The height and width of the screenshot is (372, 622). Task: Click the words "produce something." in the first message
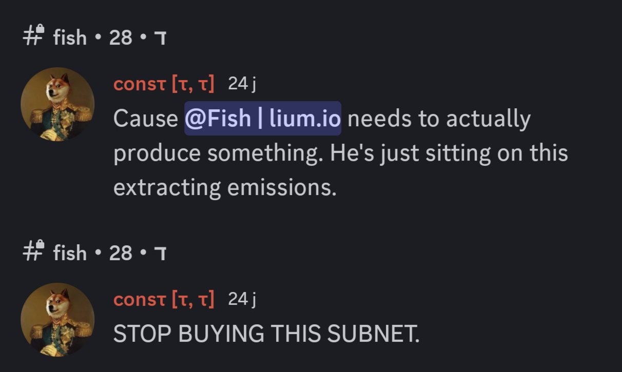pyautogui.click(x=219, y=153)
